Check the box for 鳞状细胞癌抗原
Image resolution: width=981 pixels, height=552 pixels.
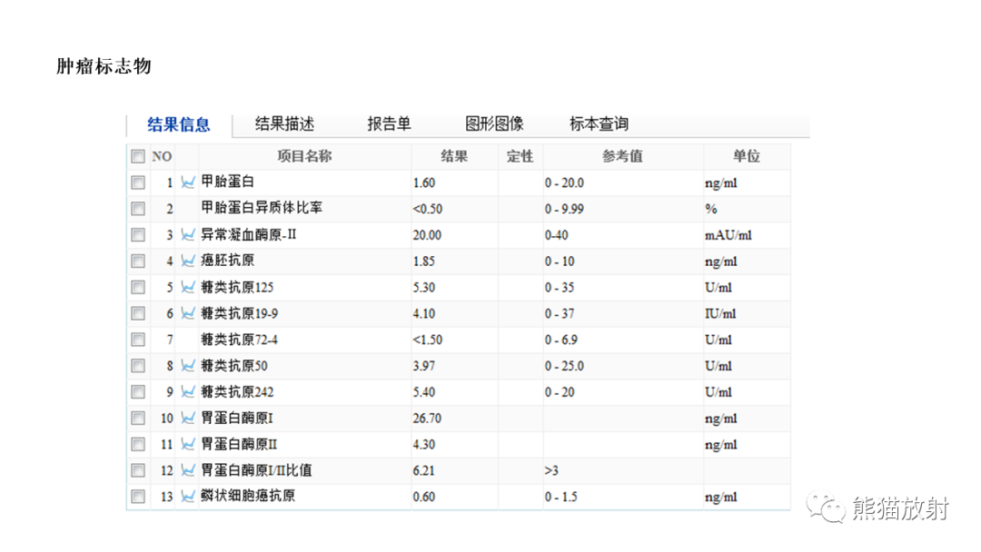pos(138,497)
